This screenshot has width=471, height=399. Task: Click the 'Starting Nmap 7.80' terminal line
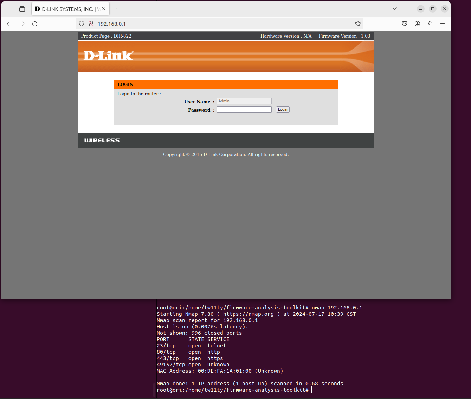coord(256,314)
